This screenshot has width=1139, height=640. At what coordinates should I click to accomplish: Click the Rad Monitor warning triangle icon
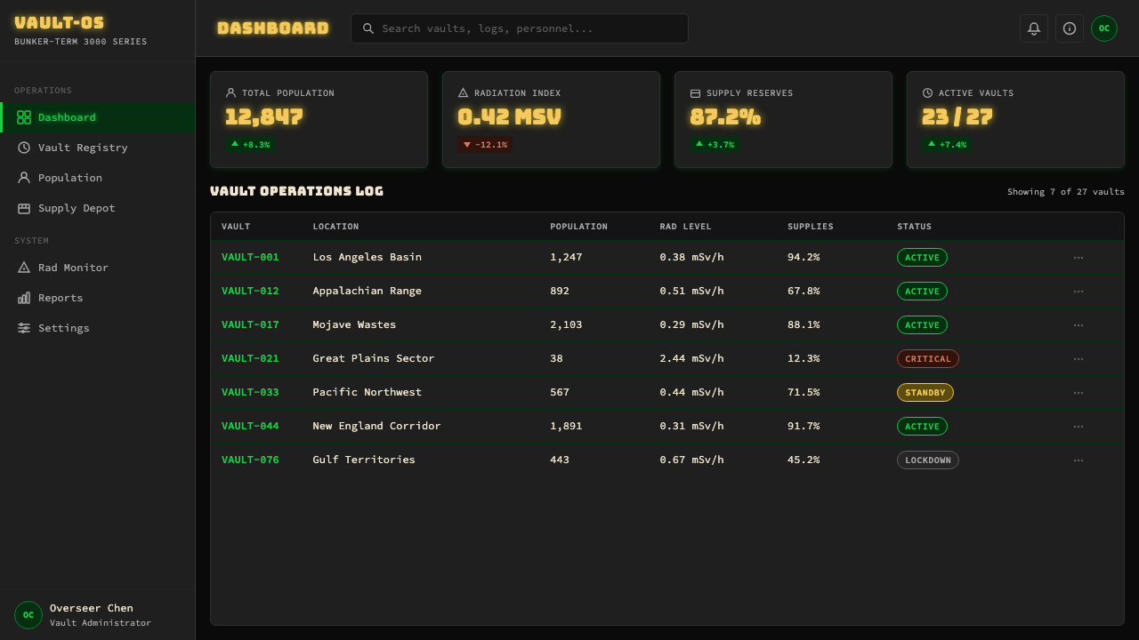[24, 268]
